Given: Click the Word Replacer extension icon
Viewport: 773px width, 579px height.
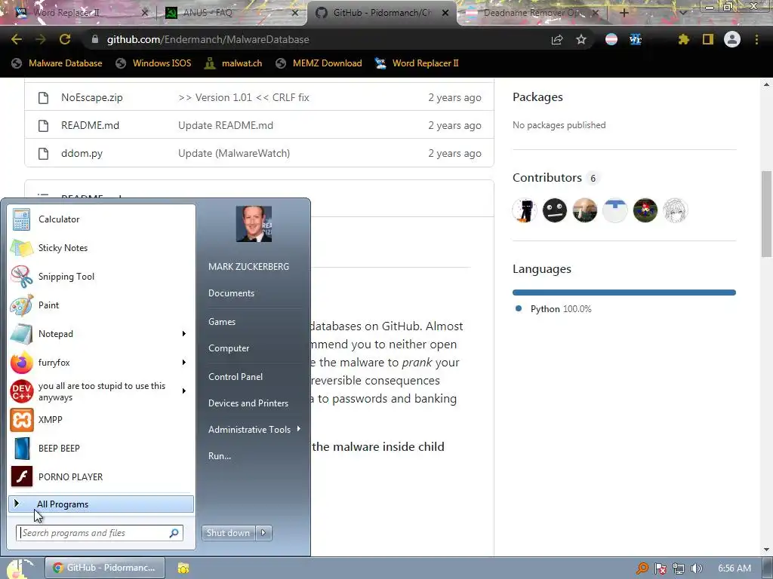Looking at the screenshot, I should point(636,39).
